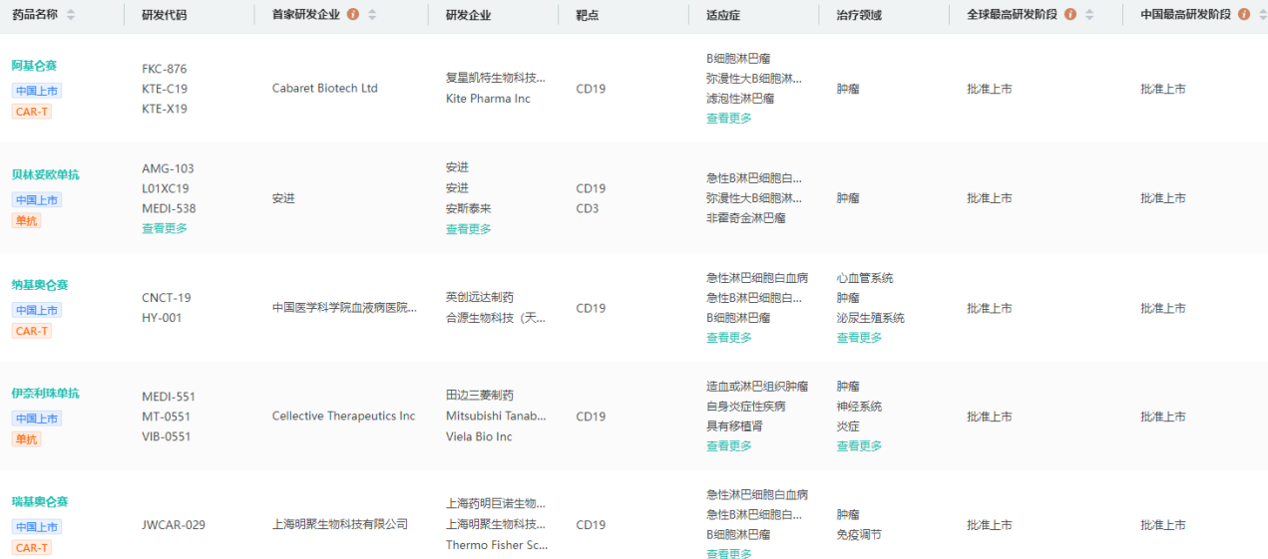
Task: Click 治疗领域 column header
Action: point(859,15)
